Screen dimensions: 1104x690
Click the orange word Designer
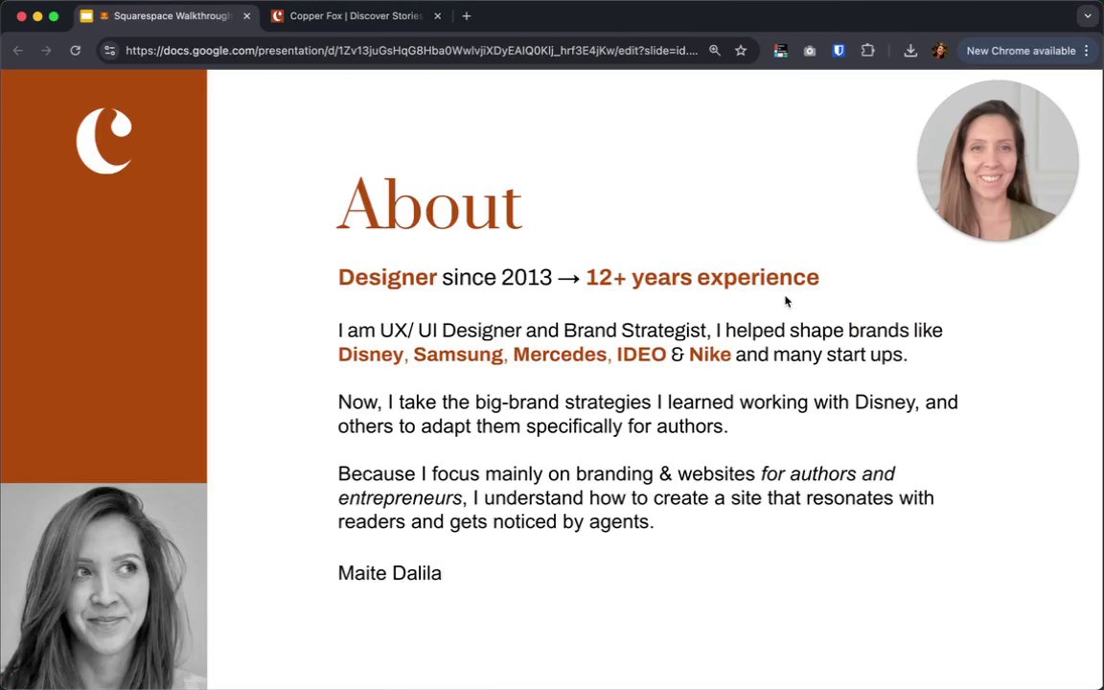[387, 277]
